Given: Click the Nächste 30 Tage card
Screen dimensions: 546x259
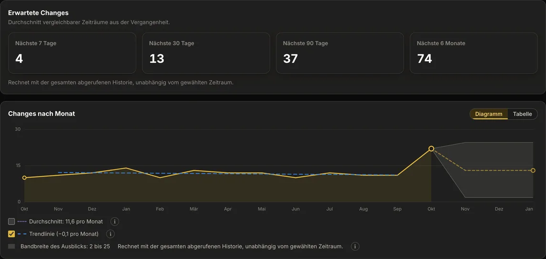Looking at the screenshot, I should pyautogui.click(x=206, y=53).
